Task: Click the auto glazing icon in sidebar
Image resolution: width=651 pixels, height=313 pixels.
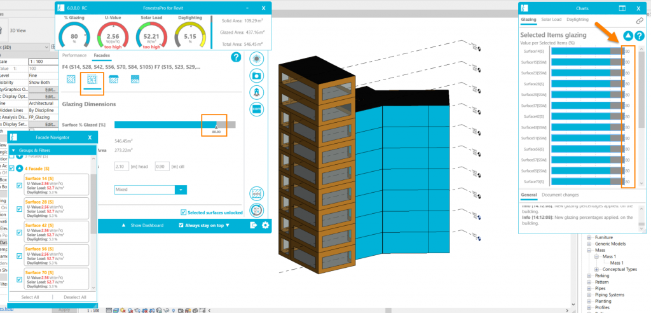Action: pyautogui.click(x=257, y=193)
